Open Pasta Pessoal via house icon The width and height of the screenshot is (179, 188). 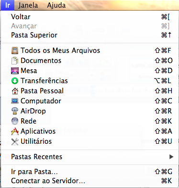(x=15, y=91)
